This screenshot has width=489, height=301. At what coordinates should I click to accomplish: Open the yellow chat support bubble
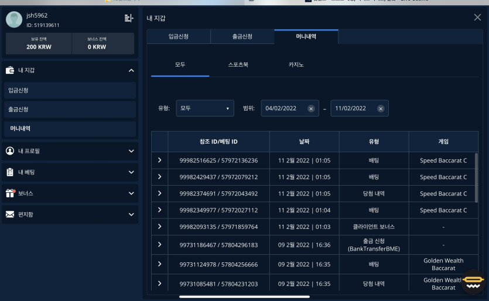pos(473,282)
